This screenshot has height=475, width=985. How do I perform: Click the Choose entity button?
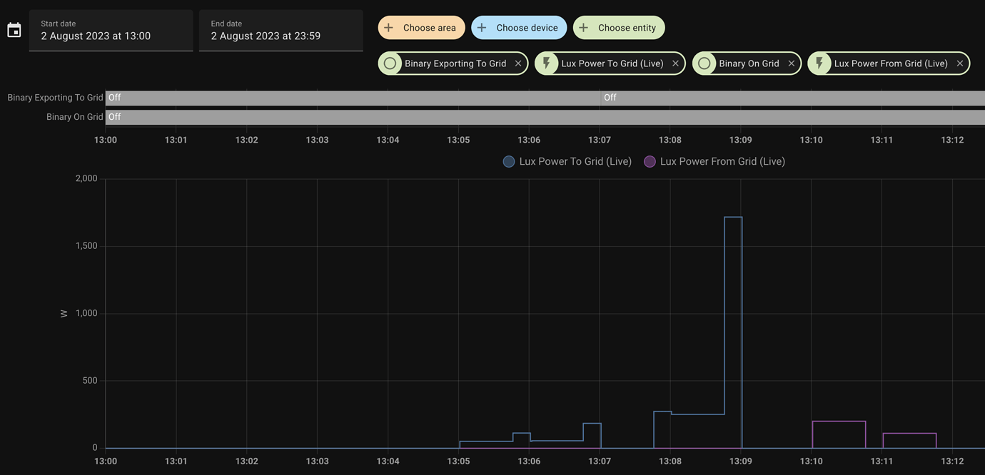click(619, 28)
